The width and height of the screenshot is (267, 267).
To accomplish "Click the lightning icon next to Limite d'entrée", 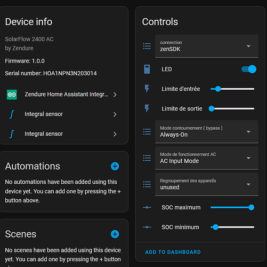I will 147,89.
